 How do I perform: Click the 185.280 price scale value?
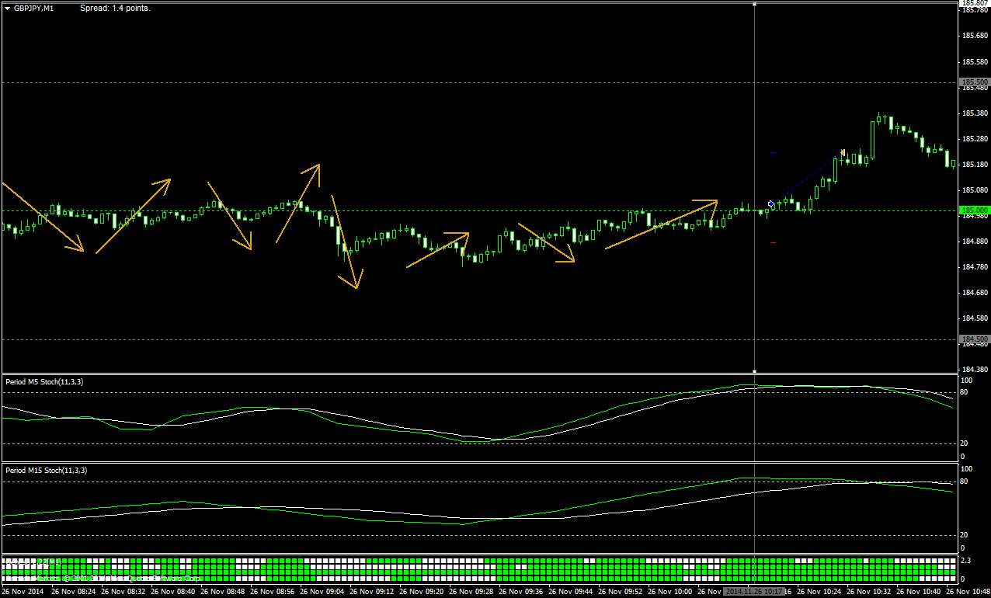pyautogui.click(x=975, y=139)
